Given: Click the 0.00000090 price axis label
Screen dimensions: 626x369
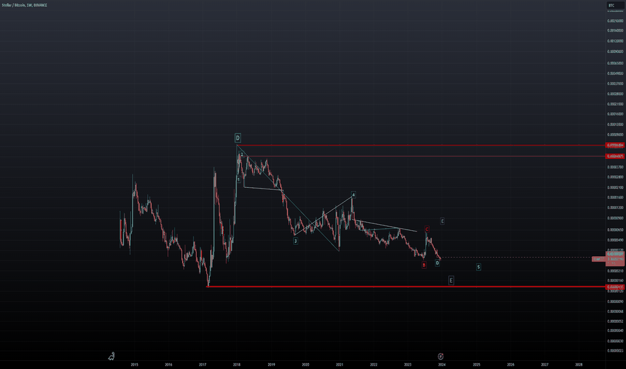Looking at the screenshot, I should (x=615, y=302).
